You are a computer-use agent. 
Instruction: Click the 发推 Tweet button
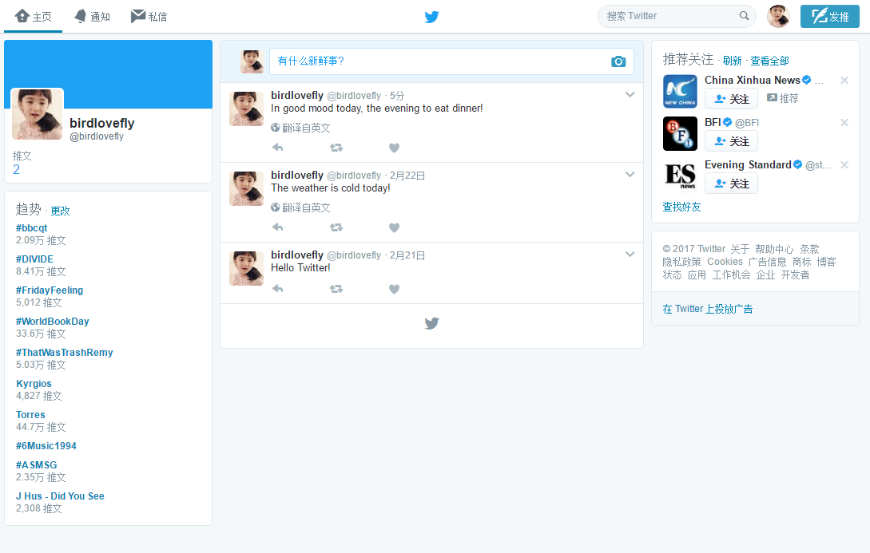[829, 17]
